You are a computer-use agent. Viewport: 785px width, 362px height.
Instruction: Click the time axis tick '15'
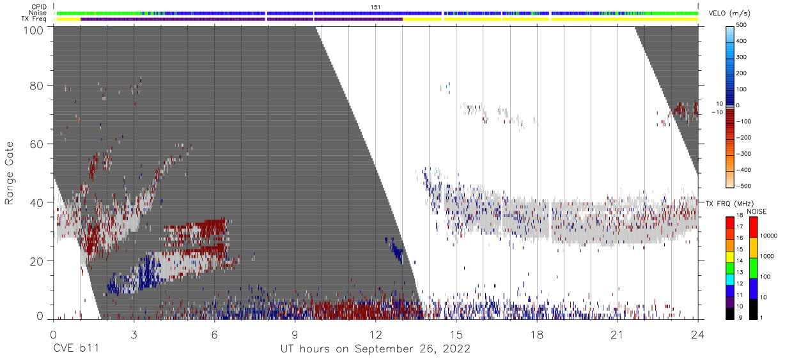coord(456,335)
